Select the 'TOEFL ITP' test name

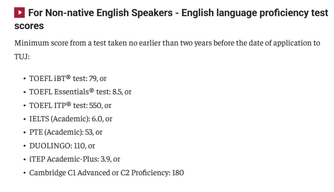coord(48,106)
